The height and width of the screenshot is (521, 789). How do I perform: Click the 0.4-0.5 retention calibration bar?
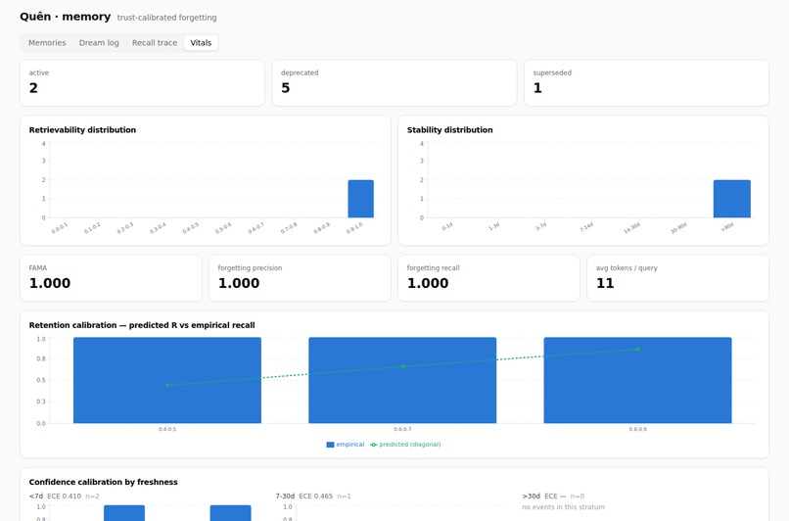[167, 381]
